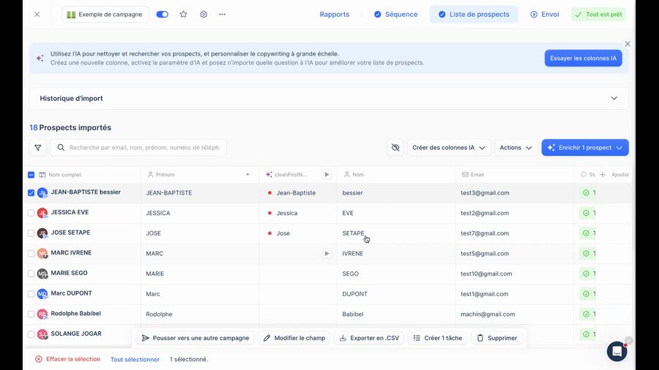Check the Rodolphe Babibel row checkbox
Viewport: 659px width, 370px height.
click(x=31, y=314)
